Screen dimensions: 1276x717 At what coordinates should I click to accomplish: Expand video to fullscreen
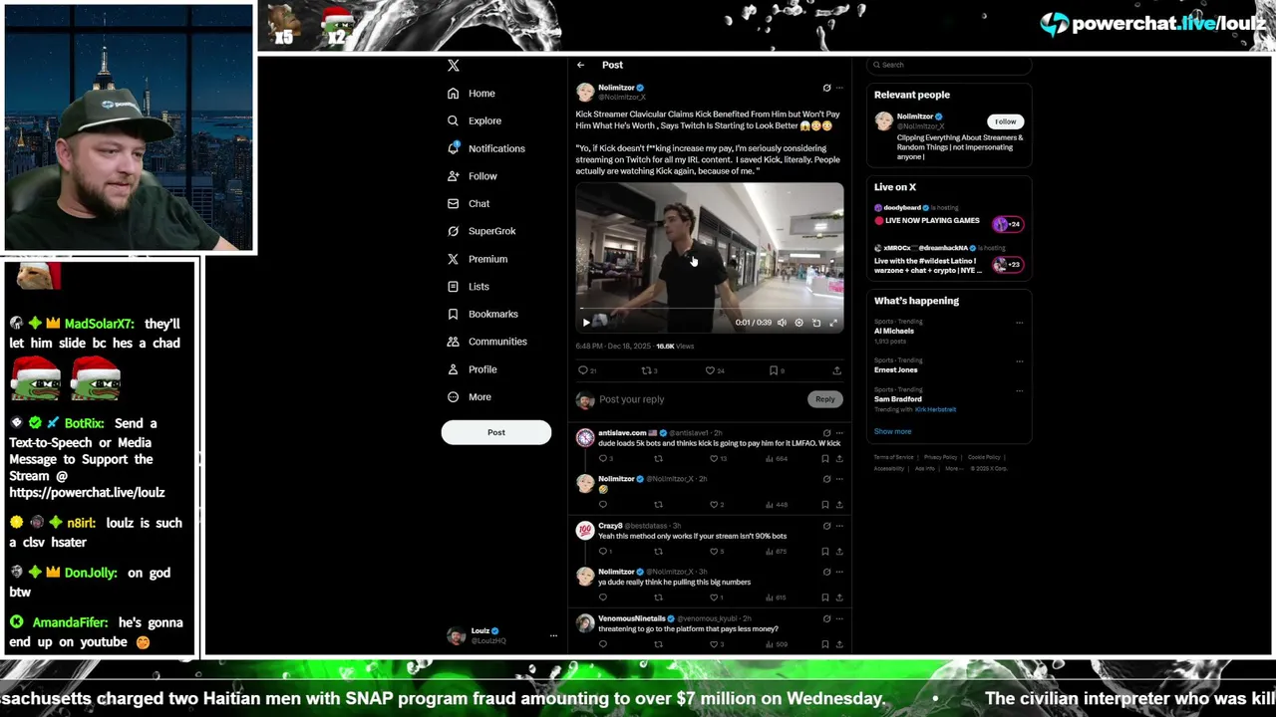pos(834,323)
